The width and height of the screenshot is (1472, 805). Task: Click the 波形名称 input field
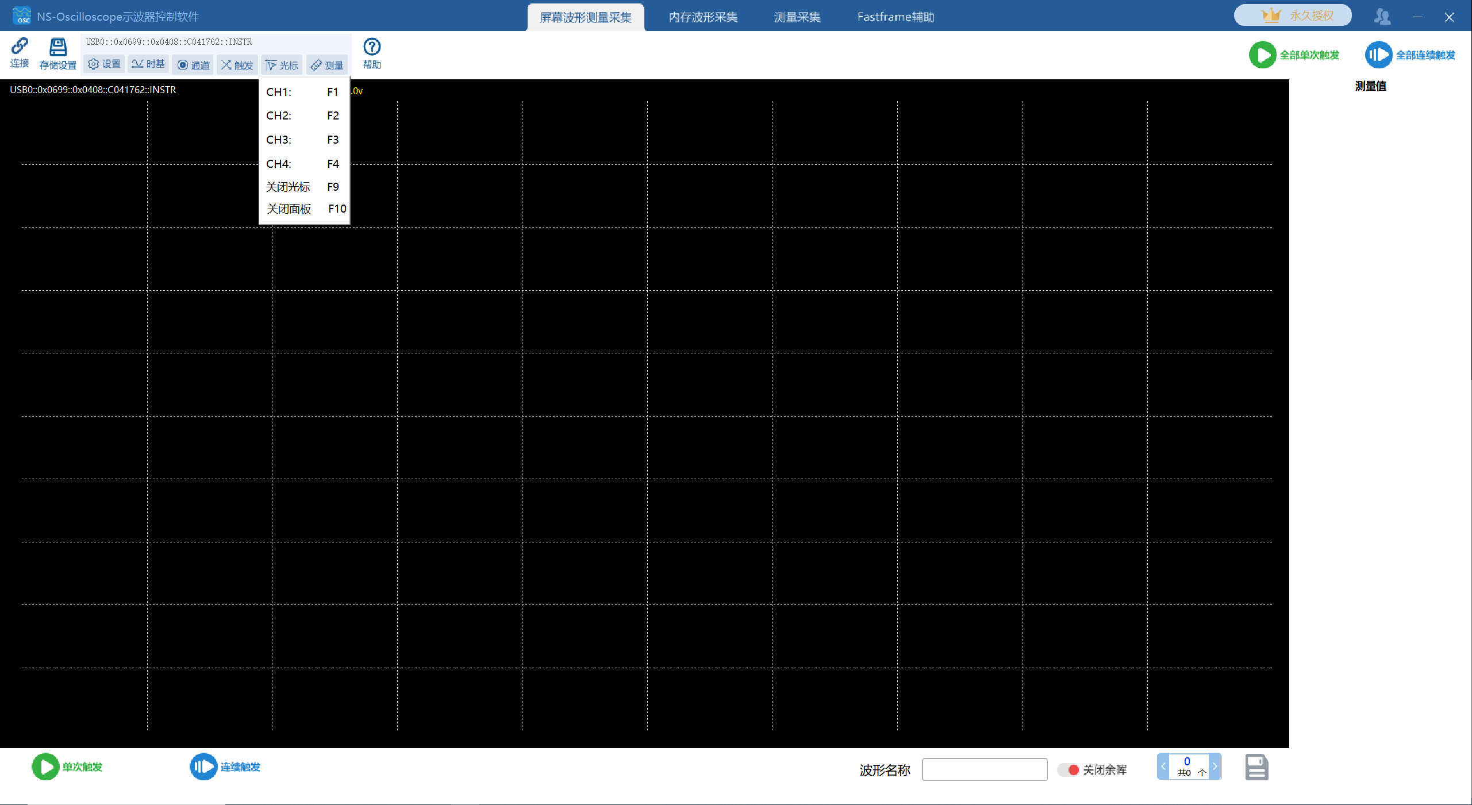[984, 769]
